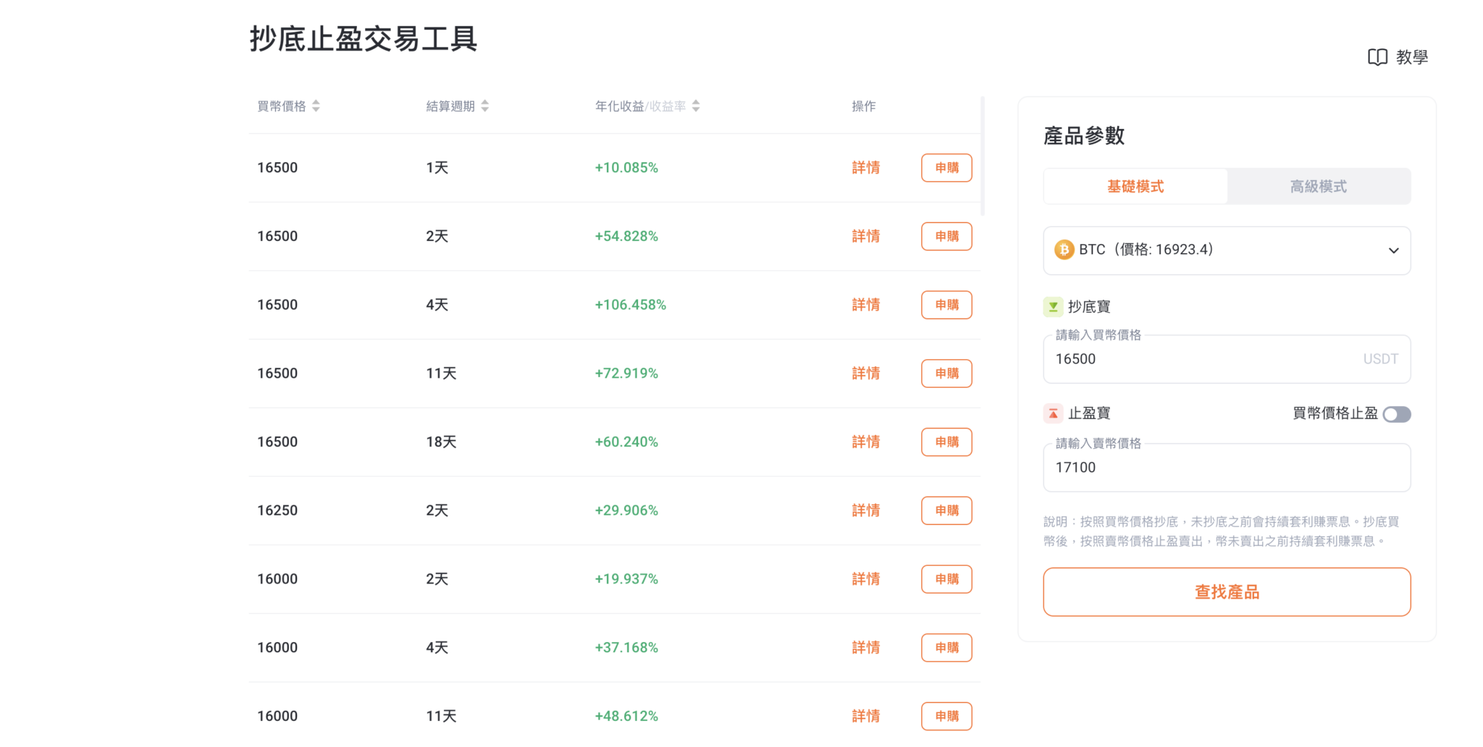The height and width of the screenshot is (747, 1483).
Task: Enable the 買幣價格止盈 toggle switch
Action: click(x=1397, y=414)
